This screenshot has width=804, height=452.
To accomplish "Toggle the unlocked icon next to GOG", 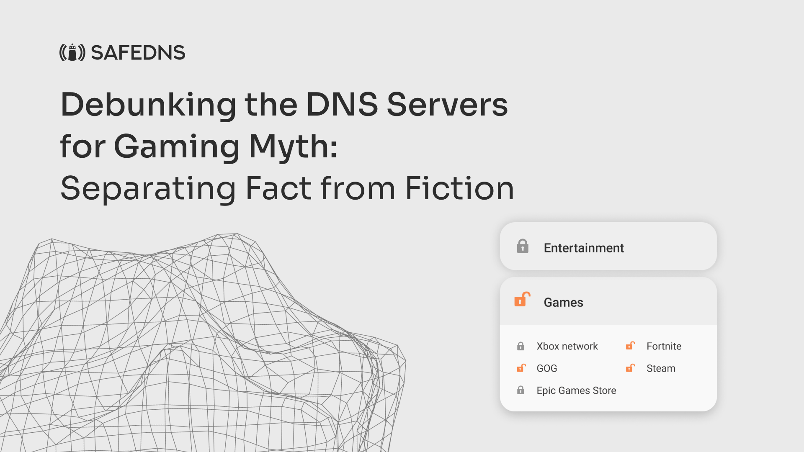I will pos(521,368).
